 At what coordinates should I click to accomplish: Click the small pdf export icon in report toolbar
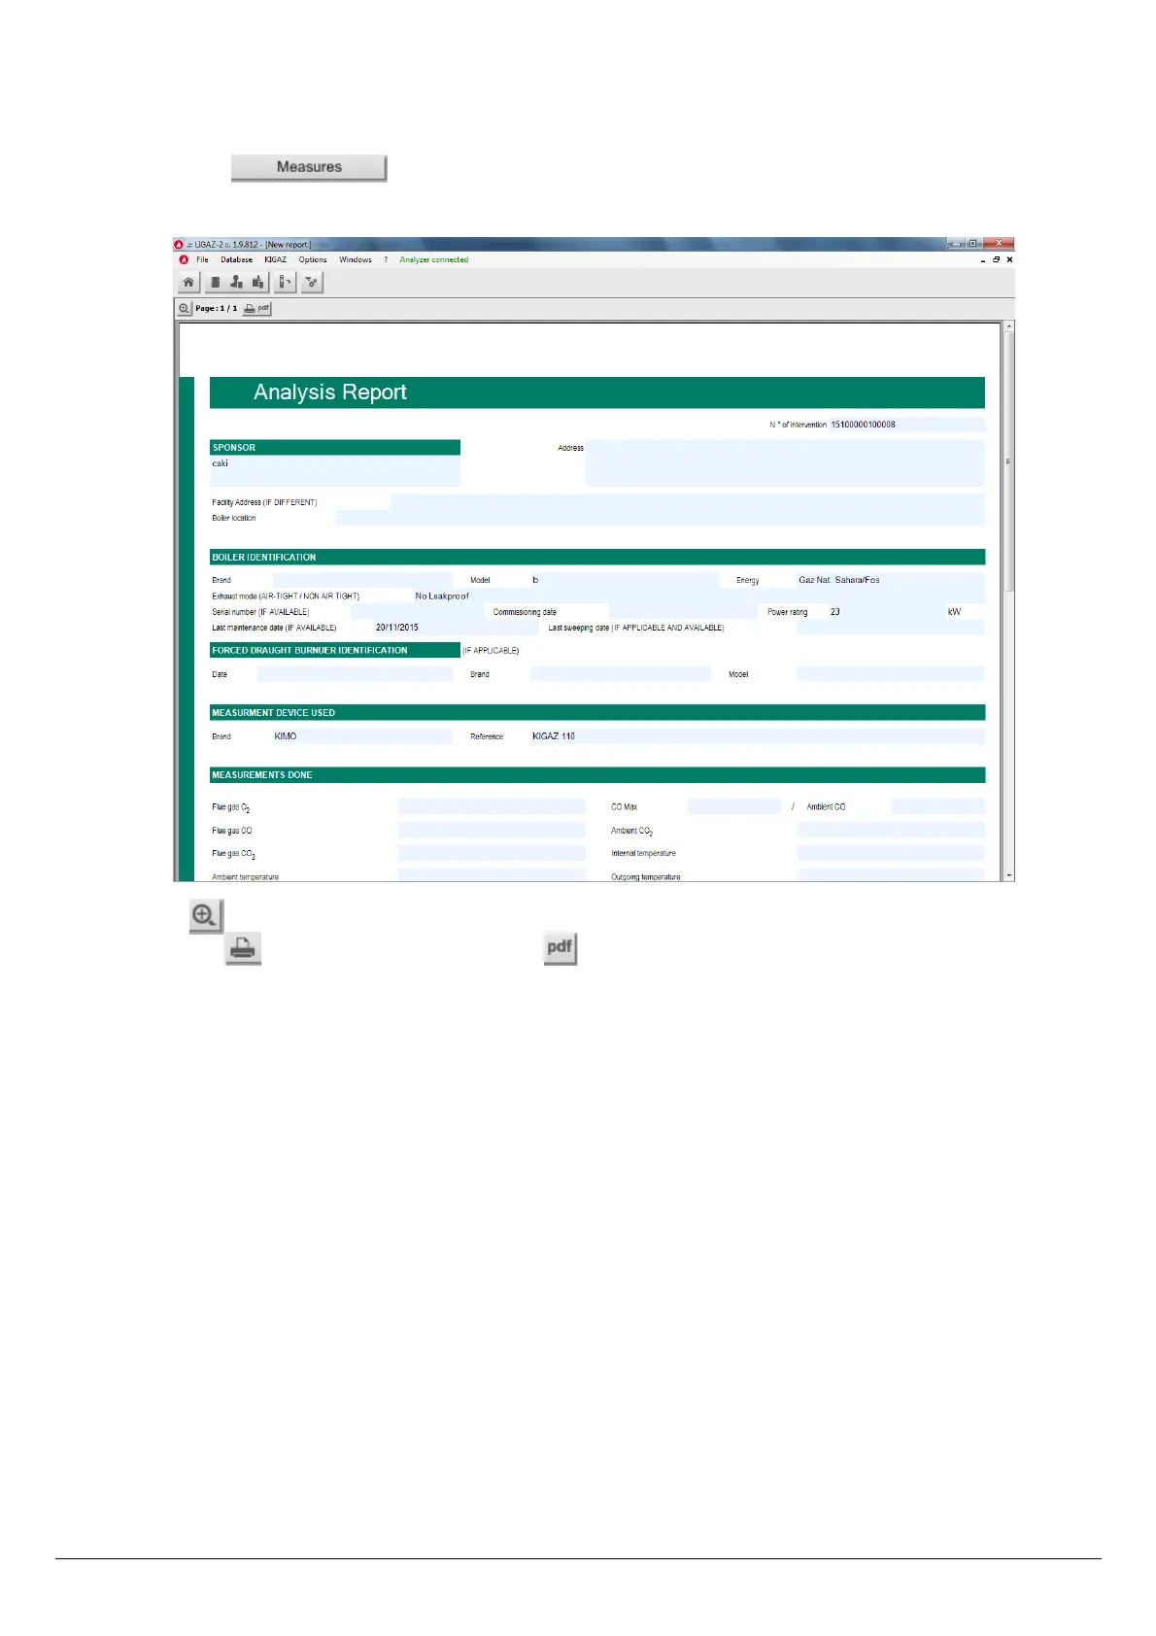point(264,308)
